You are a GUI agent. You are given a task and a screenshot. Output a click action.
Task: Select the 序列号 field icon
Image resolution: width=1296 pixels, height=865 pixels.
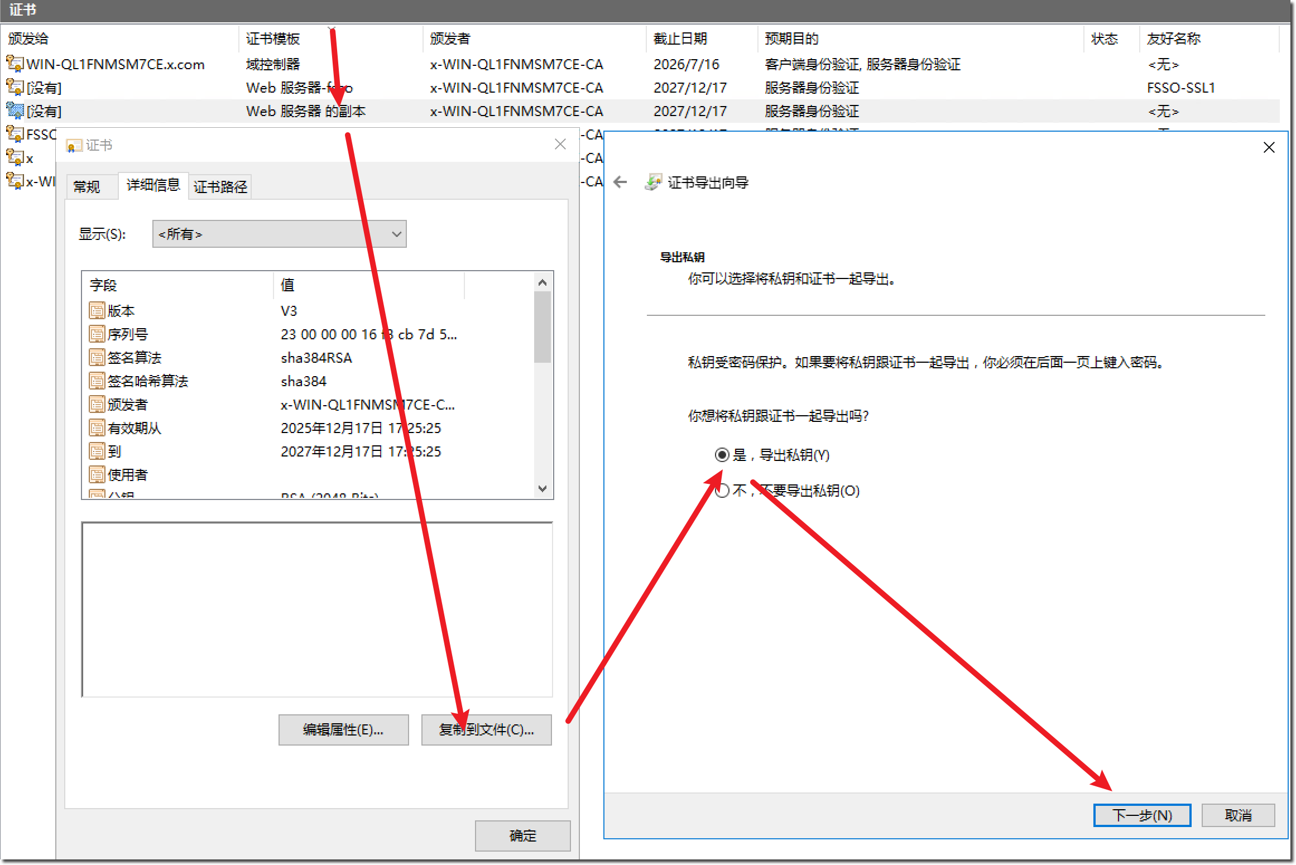pyautogui.click(x=97, y=334)
